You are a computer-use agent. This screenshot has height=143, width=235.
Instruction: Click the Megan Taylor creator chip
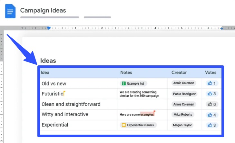coord(182,125)
